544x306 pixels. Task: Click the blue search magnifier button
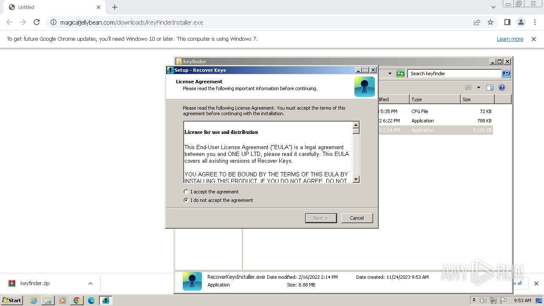pyautogui.click(x=506, y=74)
